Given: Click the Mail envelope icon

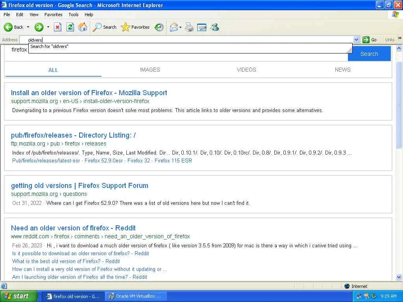Looking at the screenshot, I should click(x=174, y=27).
